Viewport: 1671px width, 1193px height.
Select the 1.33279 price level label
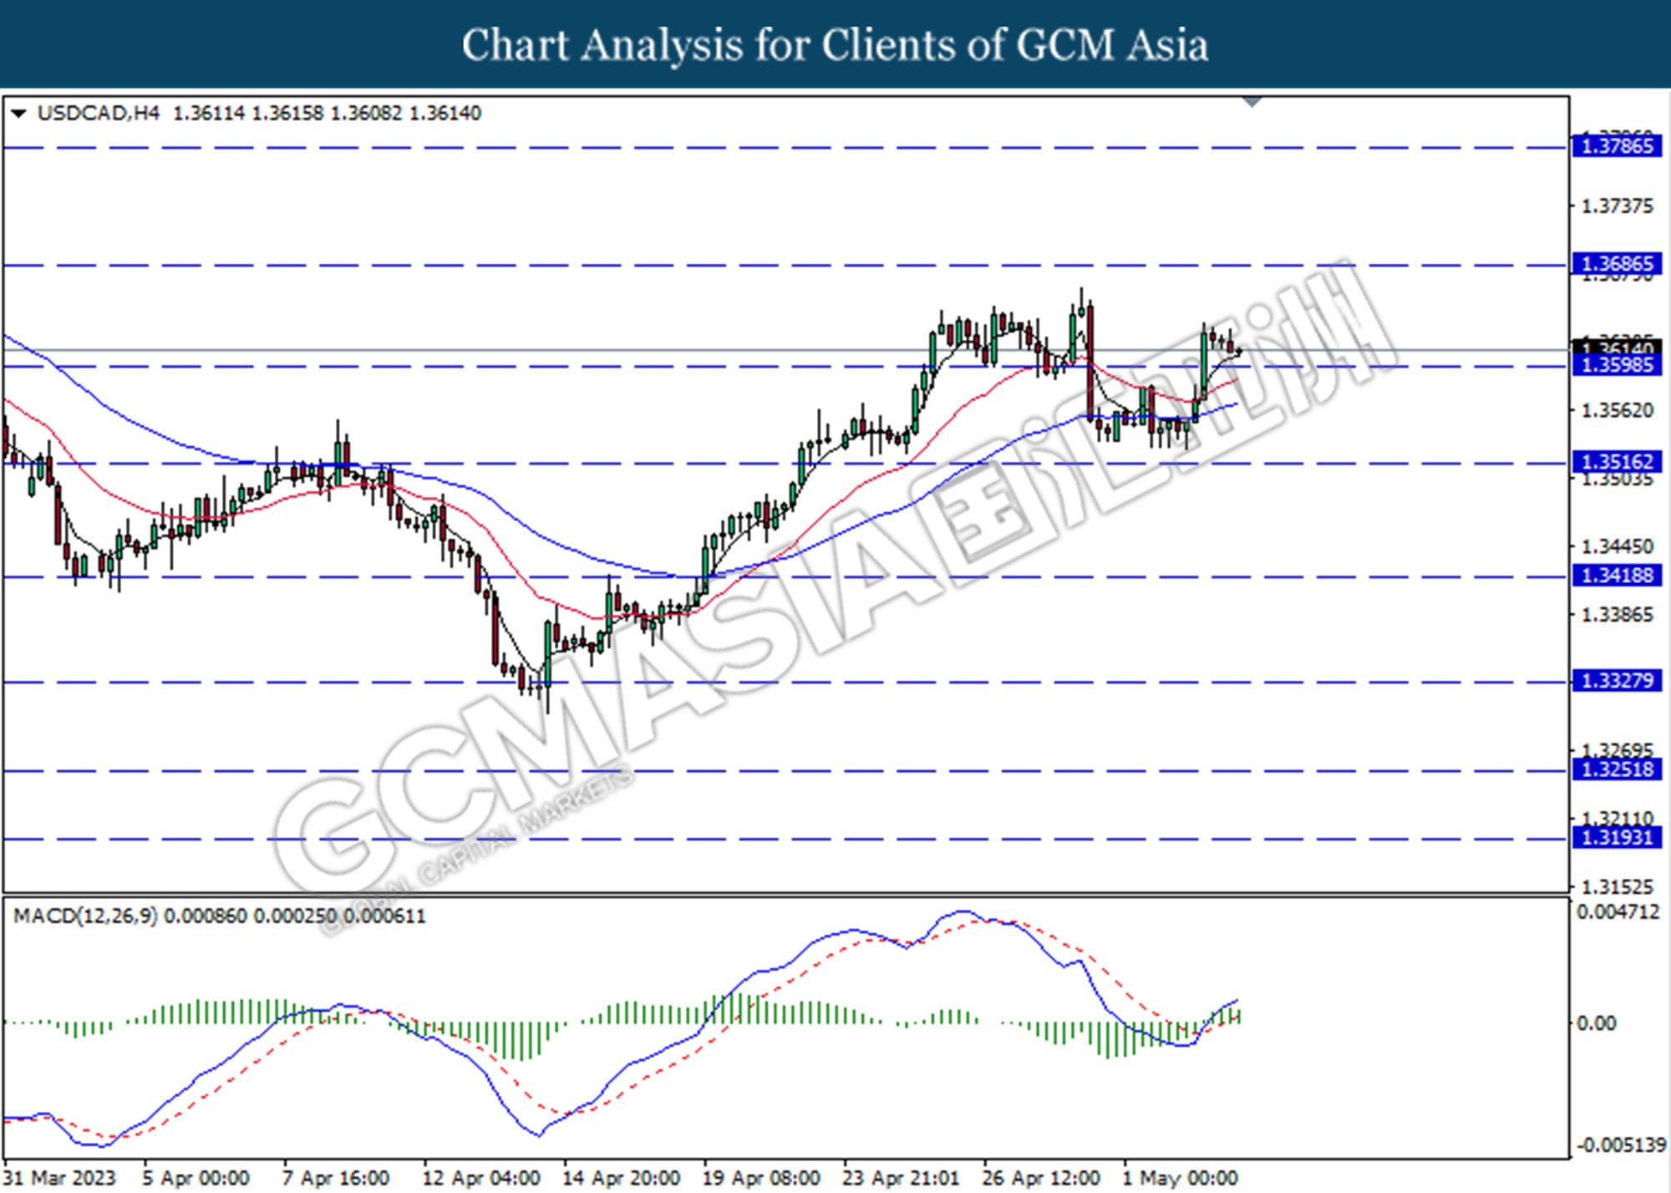coord(1617,681)
